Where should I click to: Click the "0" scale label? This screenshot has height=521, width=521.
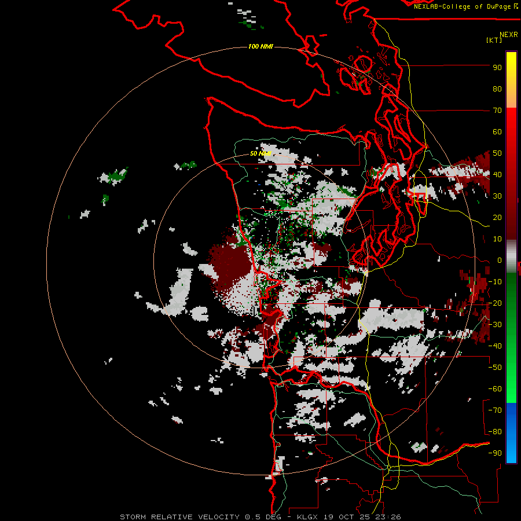click(x=500, y=260)
